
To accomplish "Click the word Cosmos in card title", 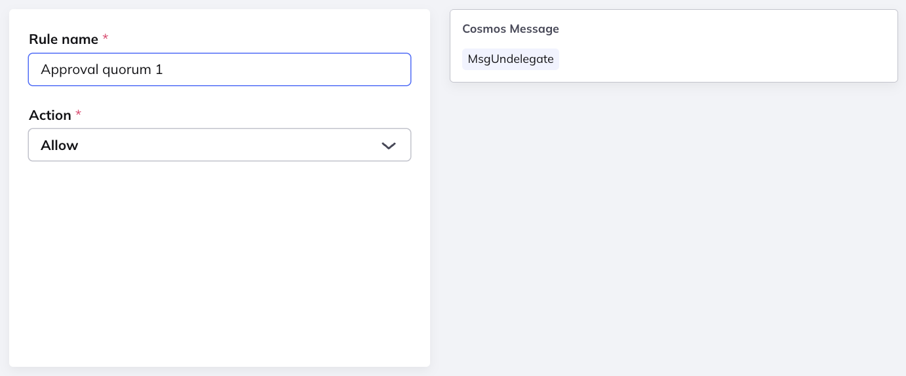I will click(484, 29).
